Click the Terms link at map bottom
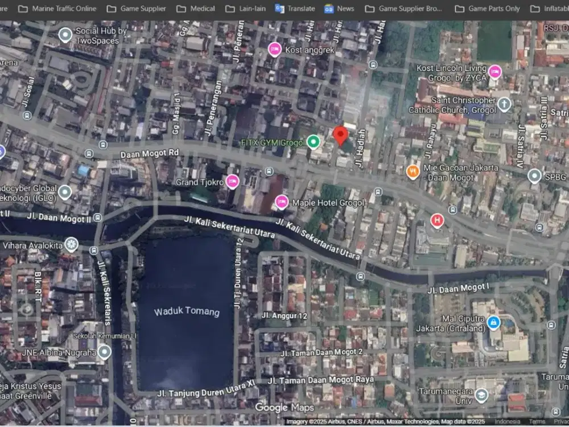569x427 pixels. [x=537, y=422]
